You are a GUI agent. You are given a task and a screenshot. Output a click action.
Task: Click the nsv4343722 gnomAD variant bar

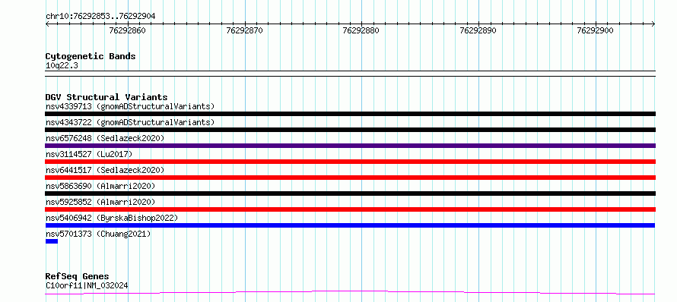[x=350, y=130]
